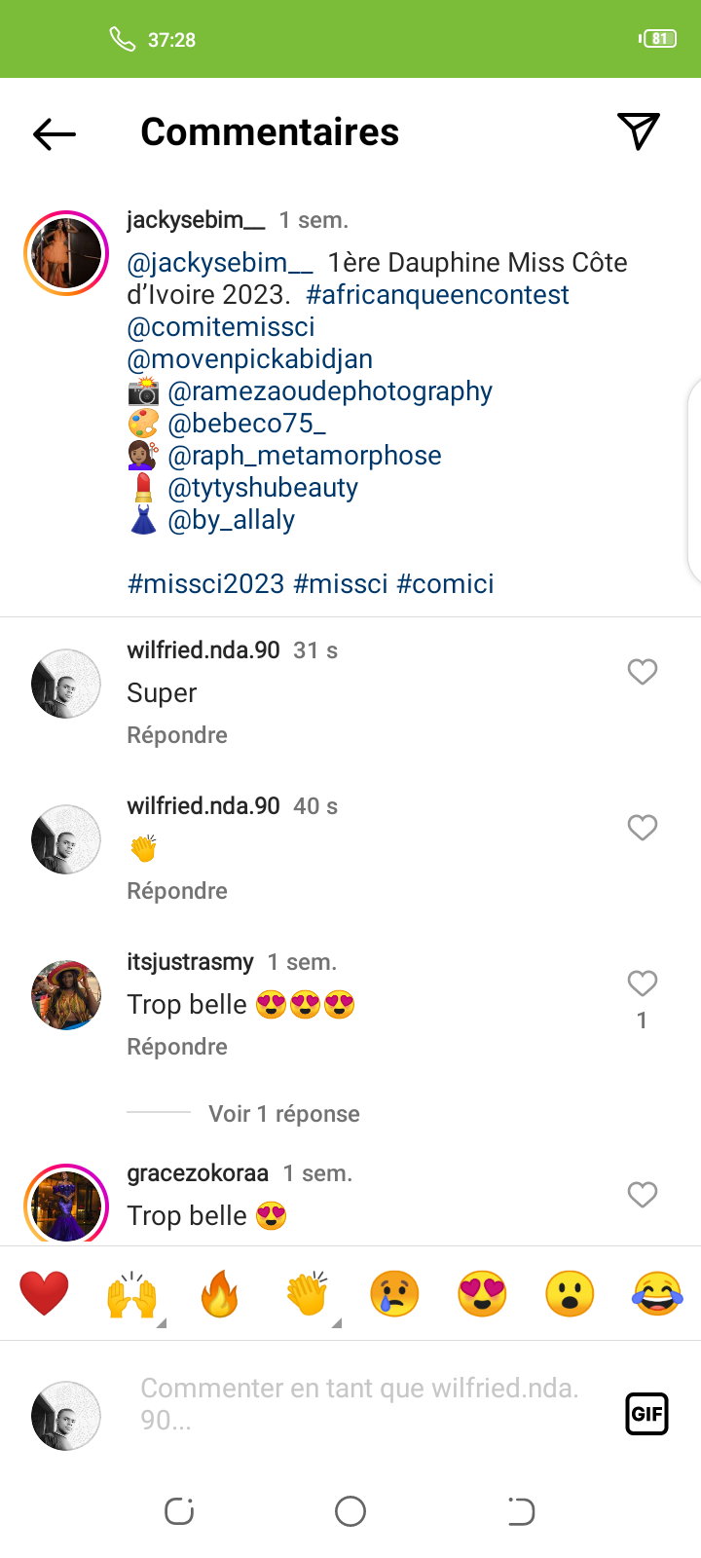The width and height of the screenshot is (701, 1558).
Task: Go back using the arrow icon
Action: pos(55,133)
